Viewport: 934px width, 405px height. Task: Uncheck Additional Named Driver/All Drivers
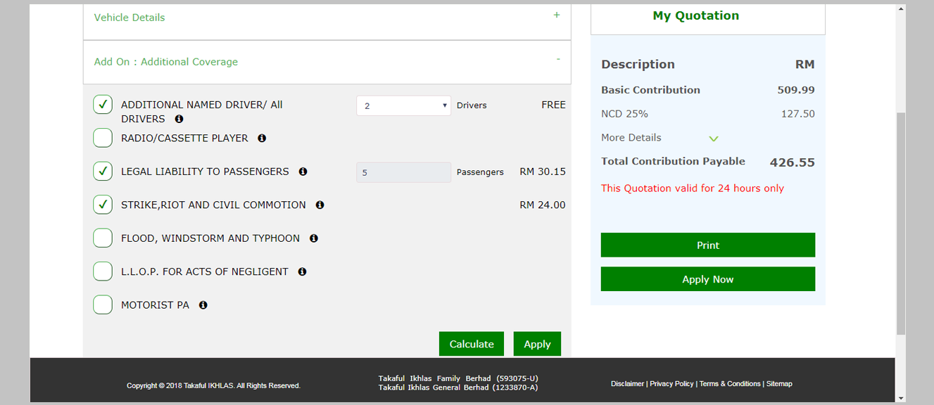[103, 105]
